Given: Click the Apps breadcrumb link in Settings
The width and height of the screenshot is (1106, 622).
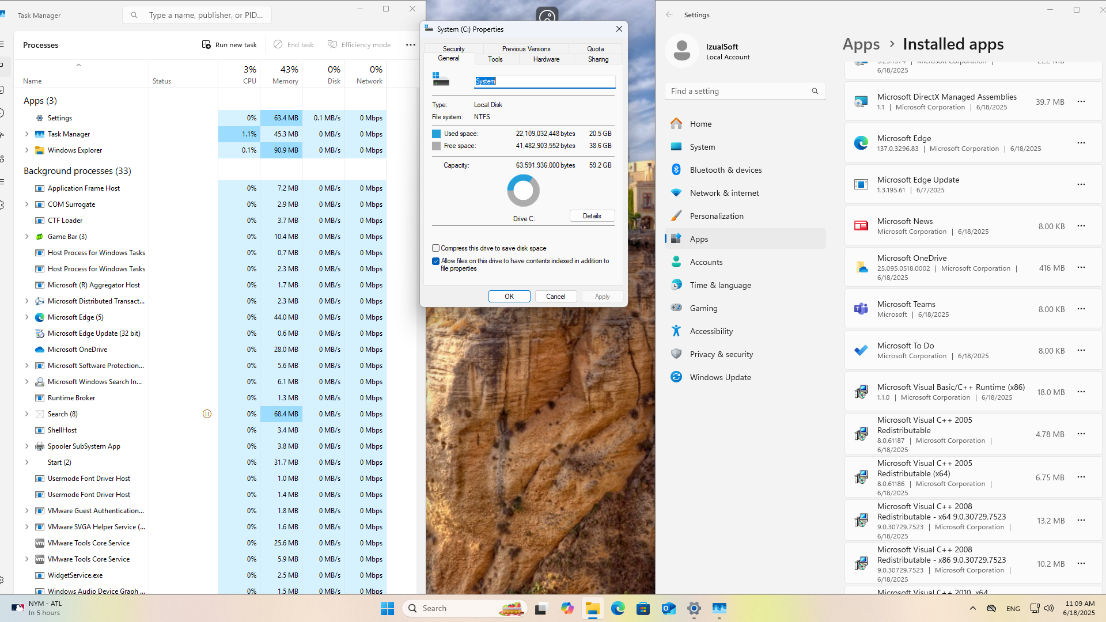Looking at the screenshot, I should pyautogui.click(x=861, y=44).
